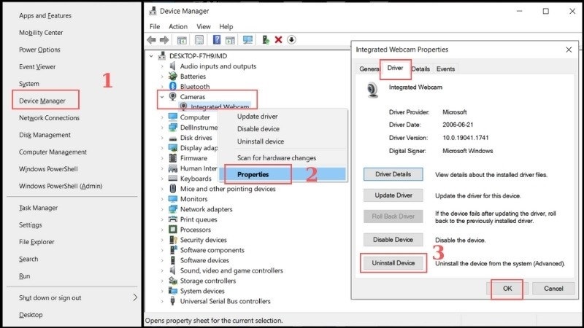Click the scan for hardware changes monitor icon
The image size is (584, 328).
coord(247,40)
